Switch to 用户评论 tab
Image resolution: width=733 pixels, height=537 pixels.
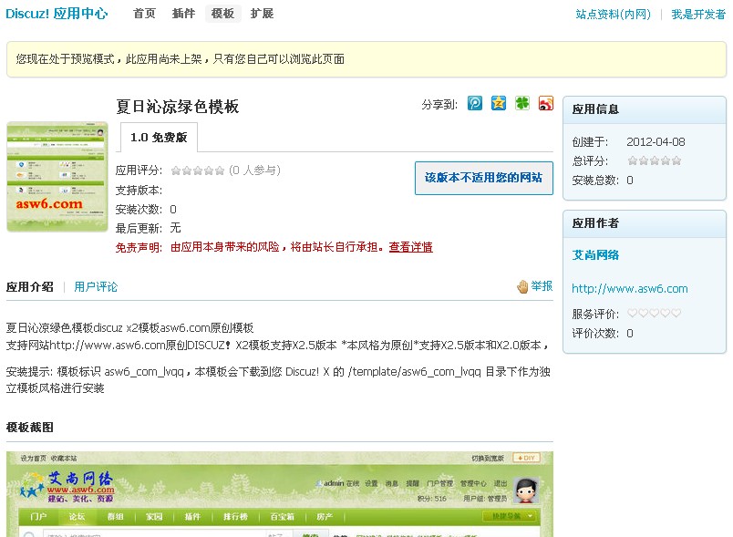point(96,287)
